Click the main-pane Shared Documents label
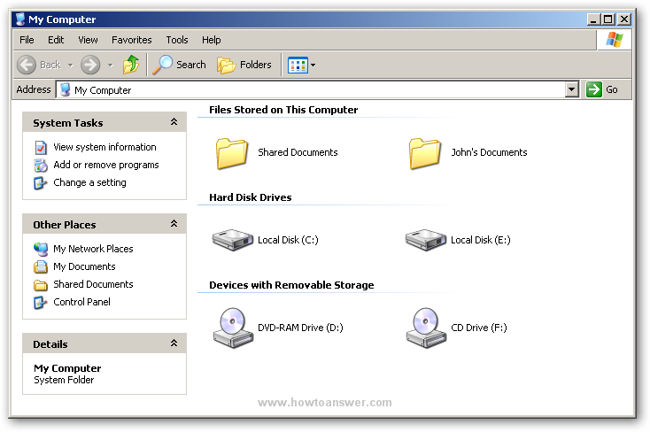650x432 pixels. tap(298, 152)
